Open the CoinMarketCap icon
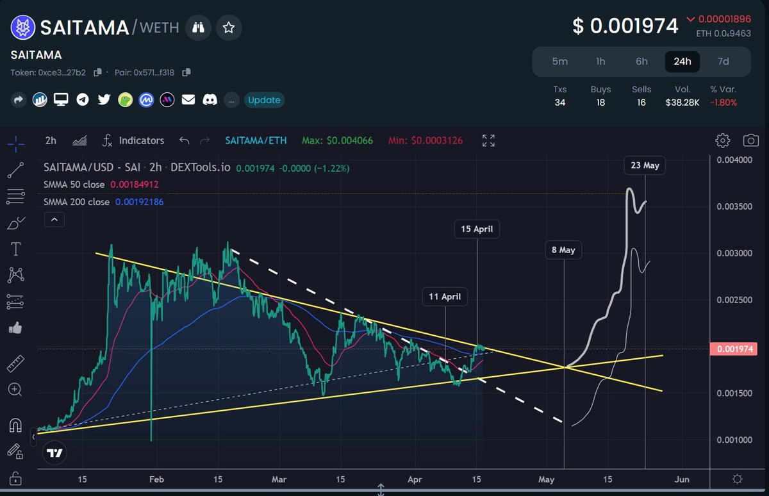 pos(146,100)
